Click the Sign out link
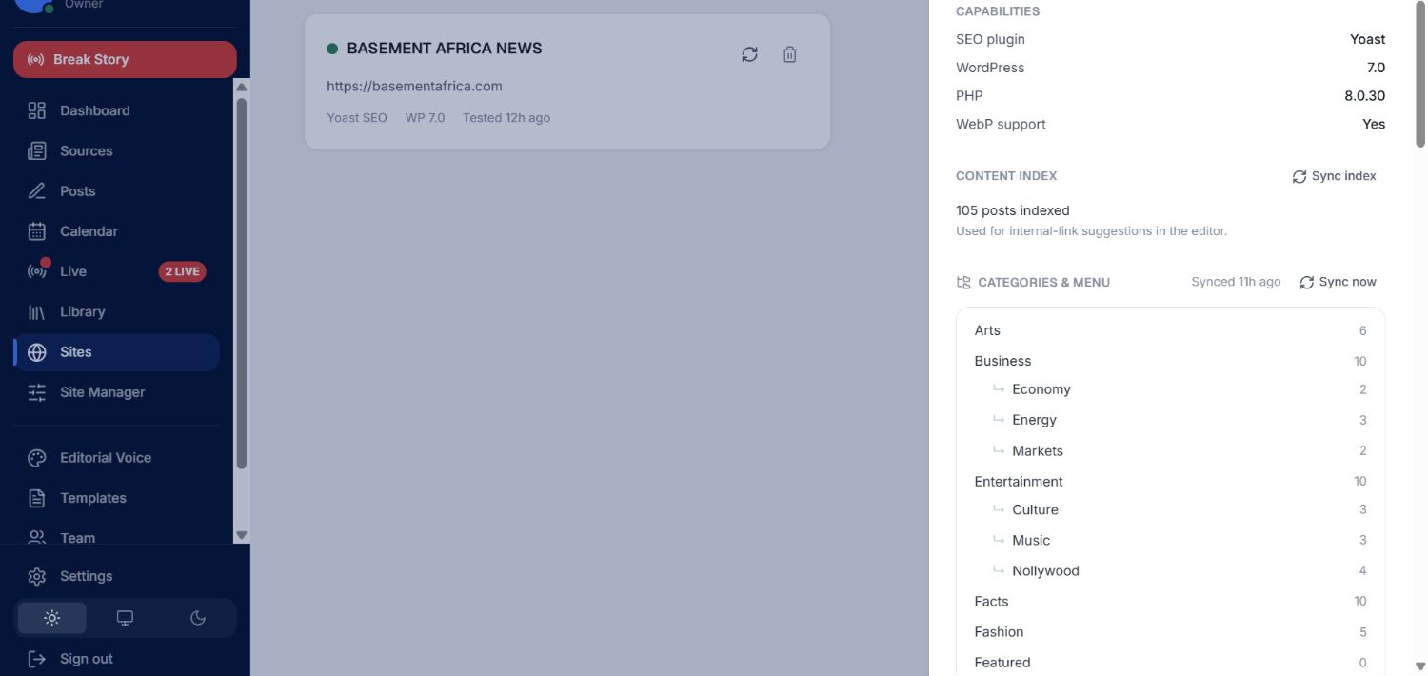 86,659
